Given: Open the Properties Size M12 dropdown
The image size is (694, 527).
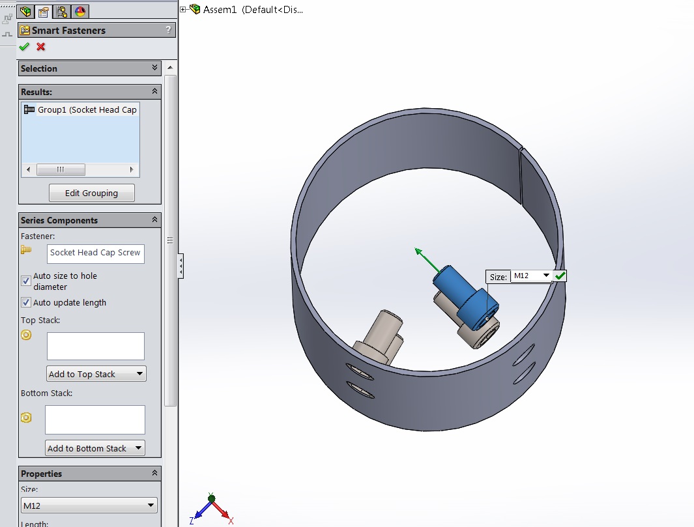Looking at the screenshot, I should [x=89, y=505].
